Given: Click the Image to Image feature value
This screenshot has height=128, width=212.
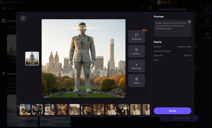Looking at the screenshot, I should pyautogui.click(x=184, y=47).
